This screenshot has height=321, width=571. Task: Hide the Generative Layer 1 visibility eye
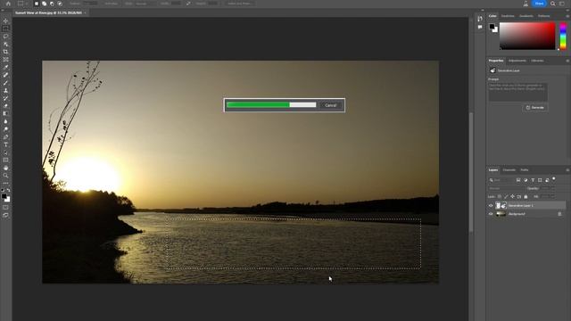(491, 206)
